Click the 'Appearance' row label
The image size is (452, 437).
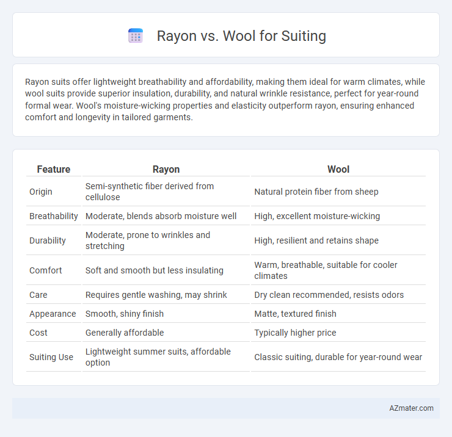(x=54, y=314)
